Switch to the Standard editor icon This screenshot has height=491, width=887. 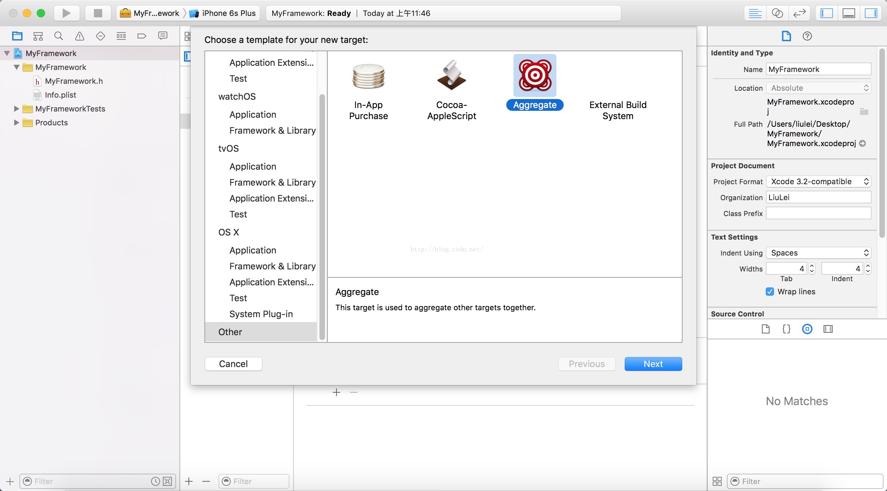(x=755, y=14)
